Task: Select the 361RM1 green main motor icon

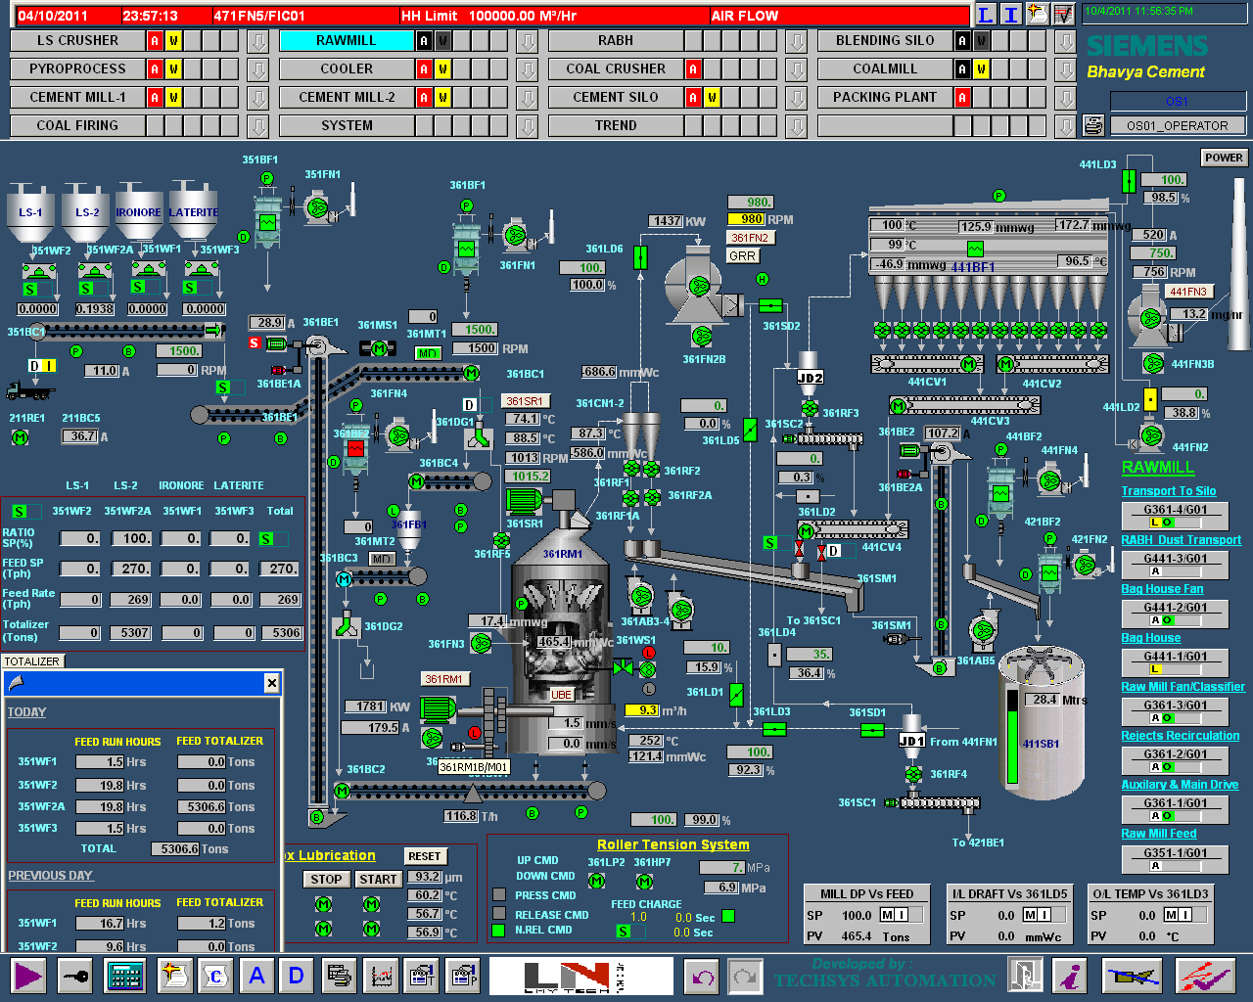Action: pos(439,707)
